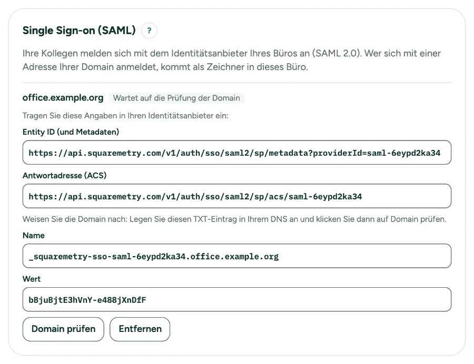This screenshot has height=364, width=474.
Task: Select the DNS Name field value
Action: (x=236, y=256)
